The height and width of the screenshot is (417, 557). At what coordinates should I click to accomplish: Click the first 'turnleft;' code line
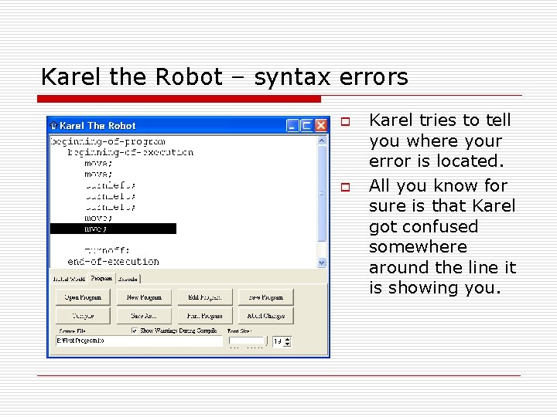(x=110, y=185)
